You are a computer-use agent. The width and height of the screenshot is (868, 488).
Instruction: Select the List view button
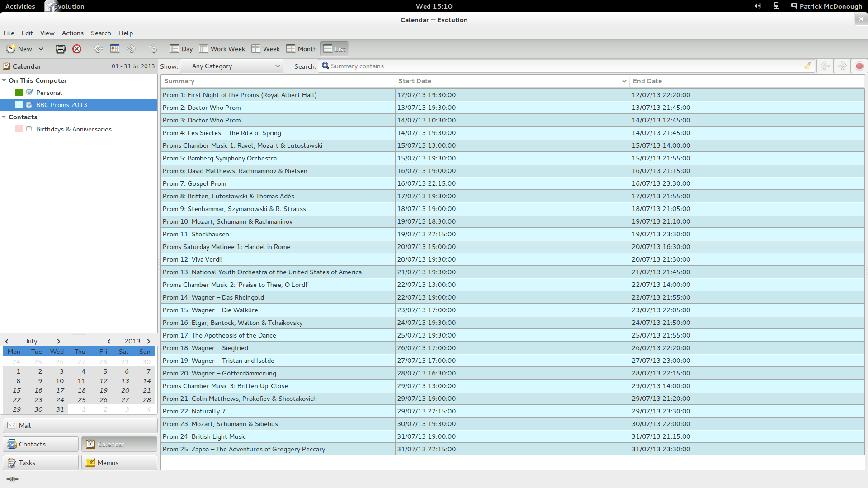pyautogui.click(x=335, y=49)
